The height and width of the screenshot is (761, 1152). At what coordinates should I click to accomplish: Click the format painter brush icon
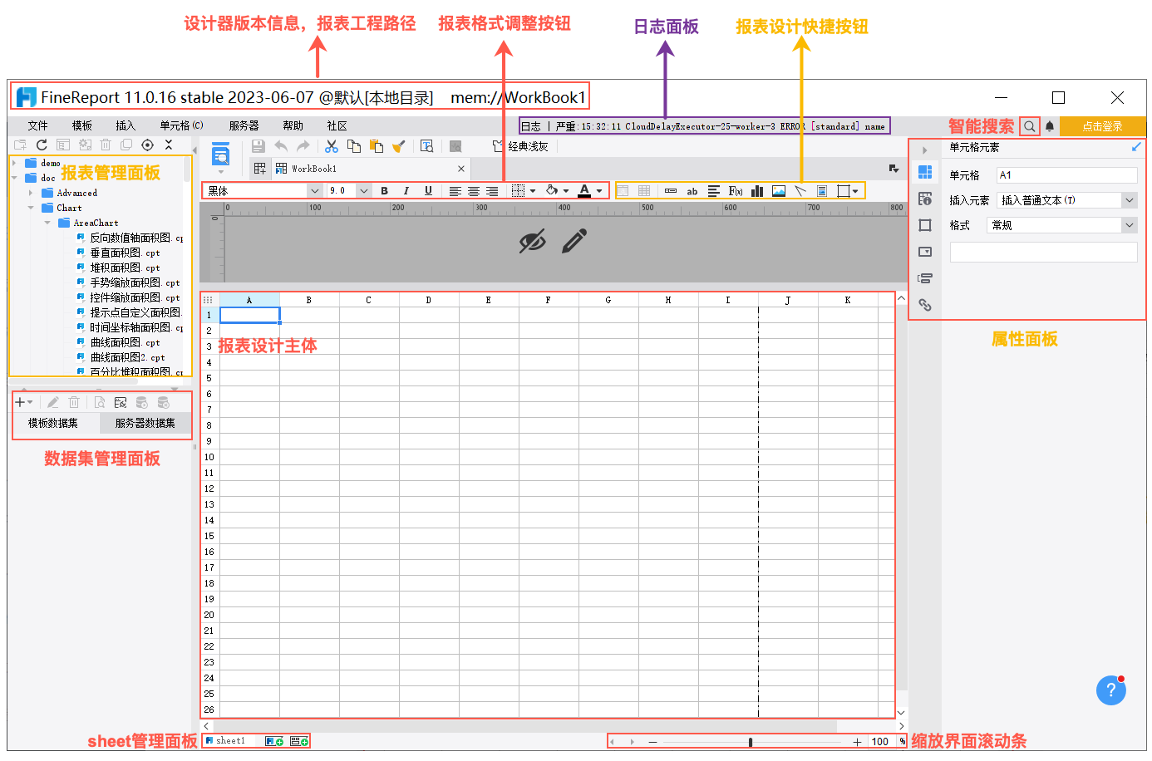pos(399,146)
